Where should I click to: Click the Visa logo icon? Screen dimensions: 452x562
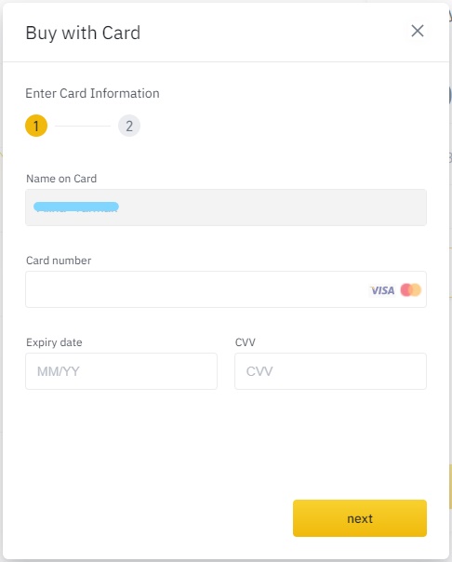[x=382, y=290]
